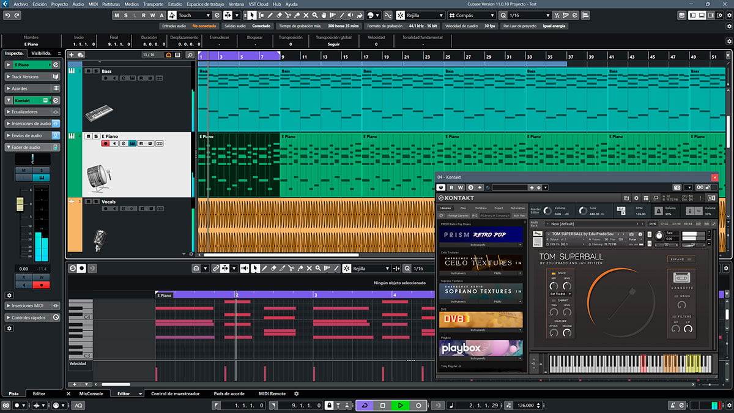Click the Track Versions inspector section

coord(33,76)
